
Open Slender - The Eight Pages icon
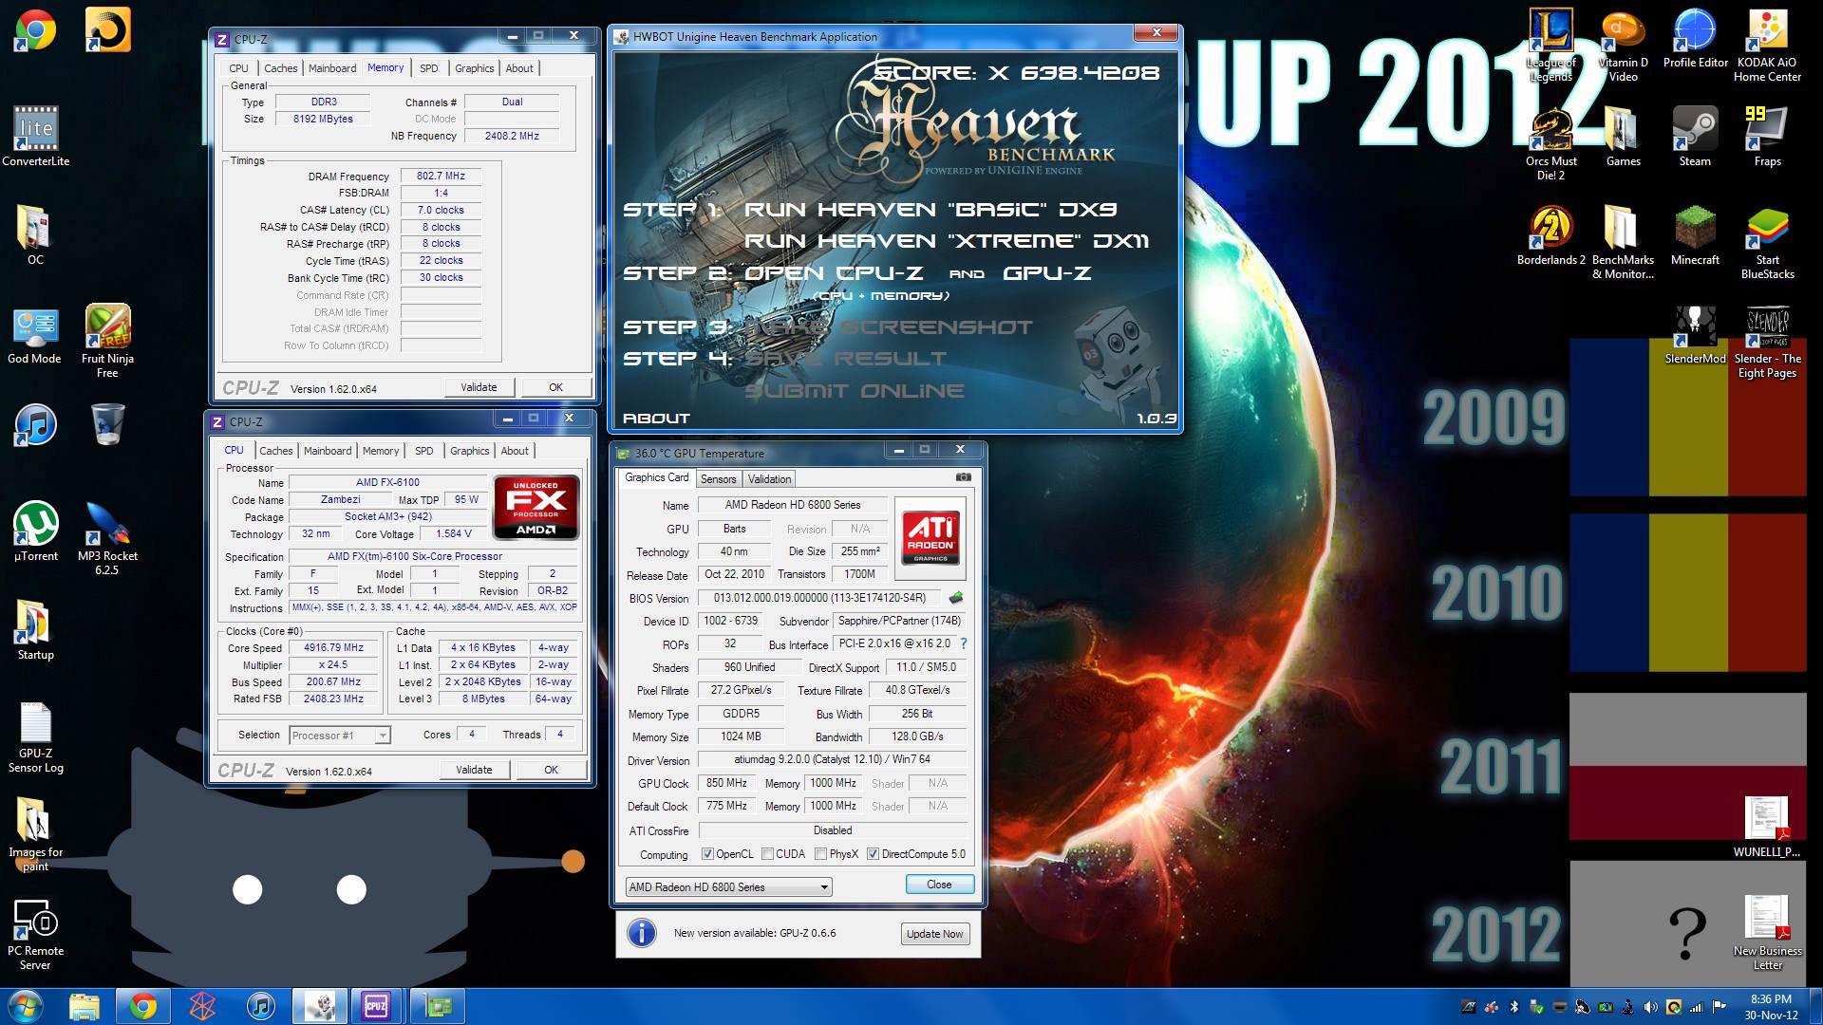pos(1767,342)
